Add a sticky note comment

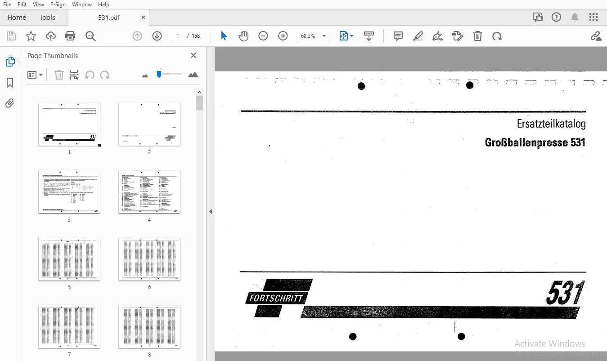pyautogui.click(x=398, y=36)
